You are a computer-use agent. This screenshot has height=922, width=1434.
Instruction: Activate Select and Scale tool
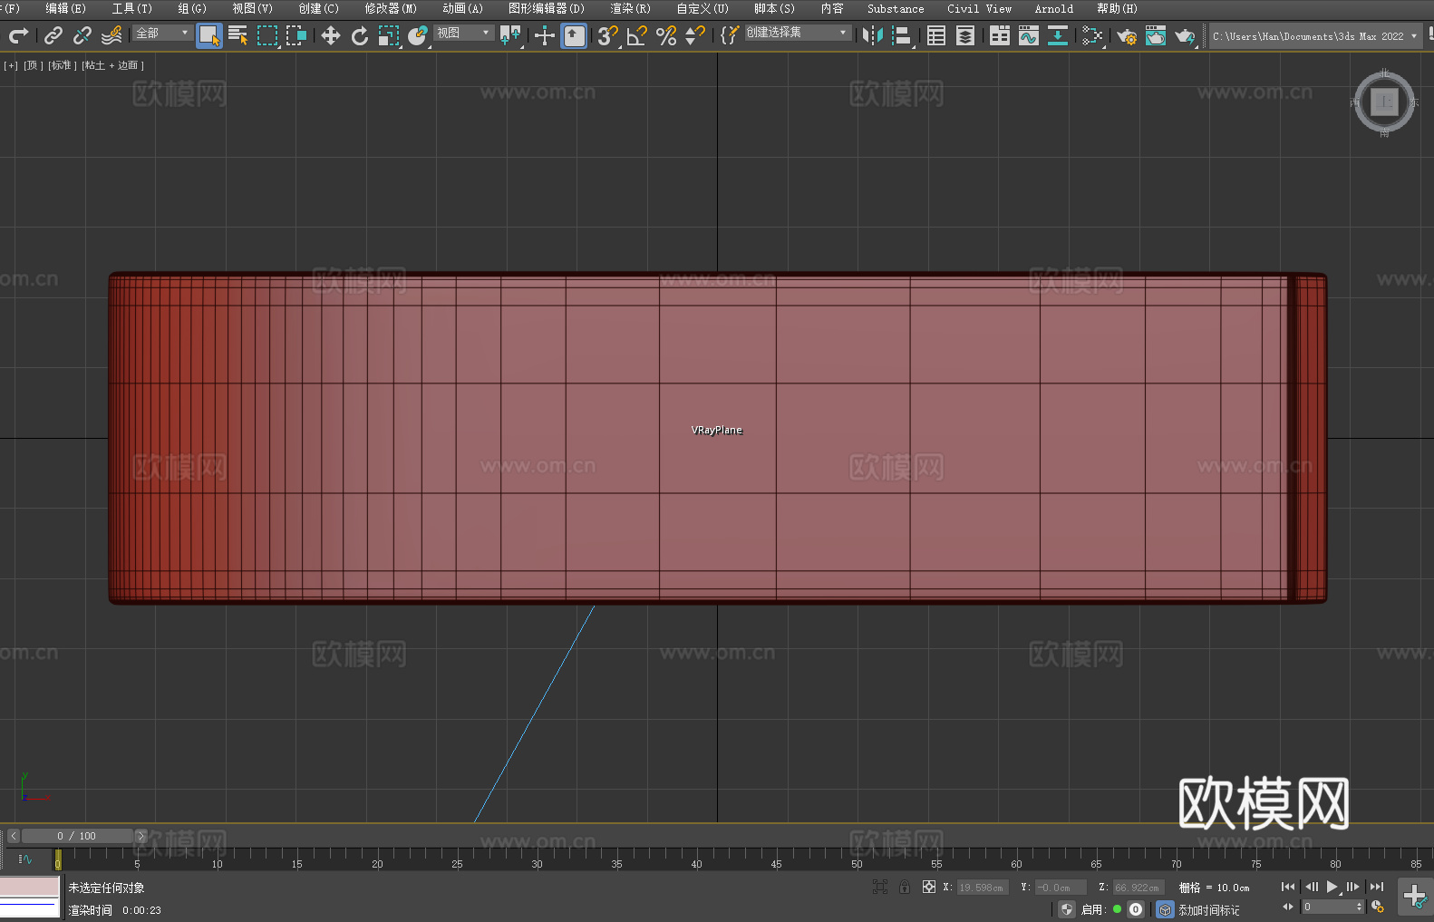point(389,35)
